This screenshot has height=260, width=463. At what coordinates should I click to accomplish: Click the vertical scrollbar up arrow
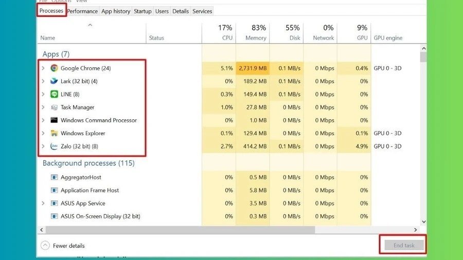(424, 48)
